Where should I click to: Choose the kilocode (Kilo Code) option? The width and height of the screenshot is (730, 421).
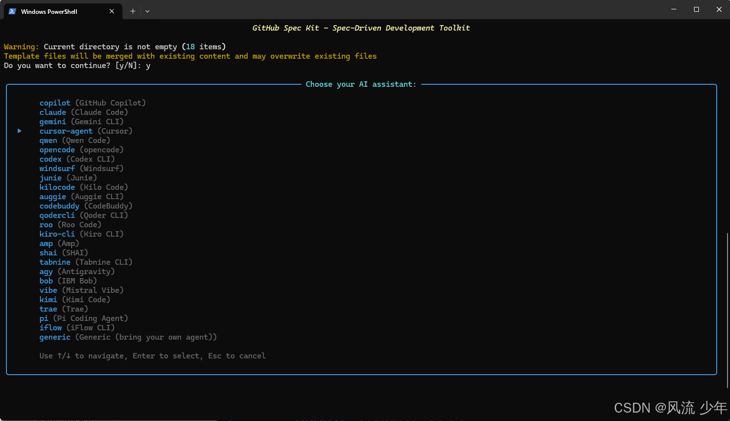click(x=84, y=187)
